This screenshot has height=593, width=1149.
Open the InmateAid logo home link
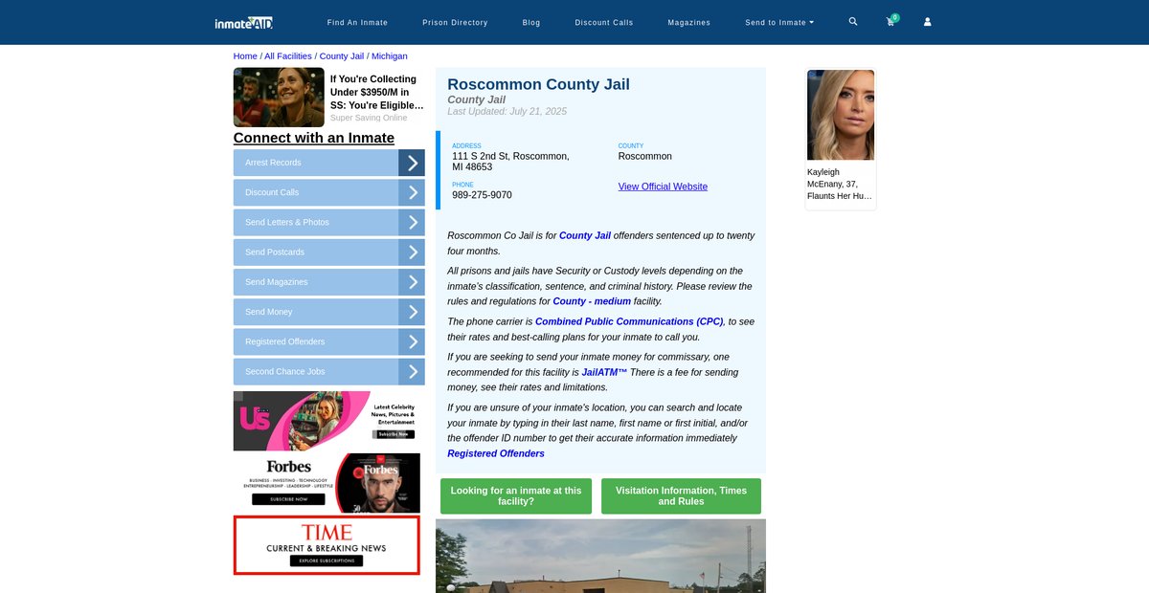243,22
